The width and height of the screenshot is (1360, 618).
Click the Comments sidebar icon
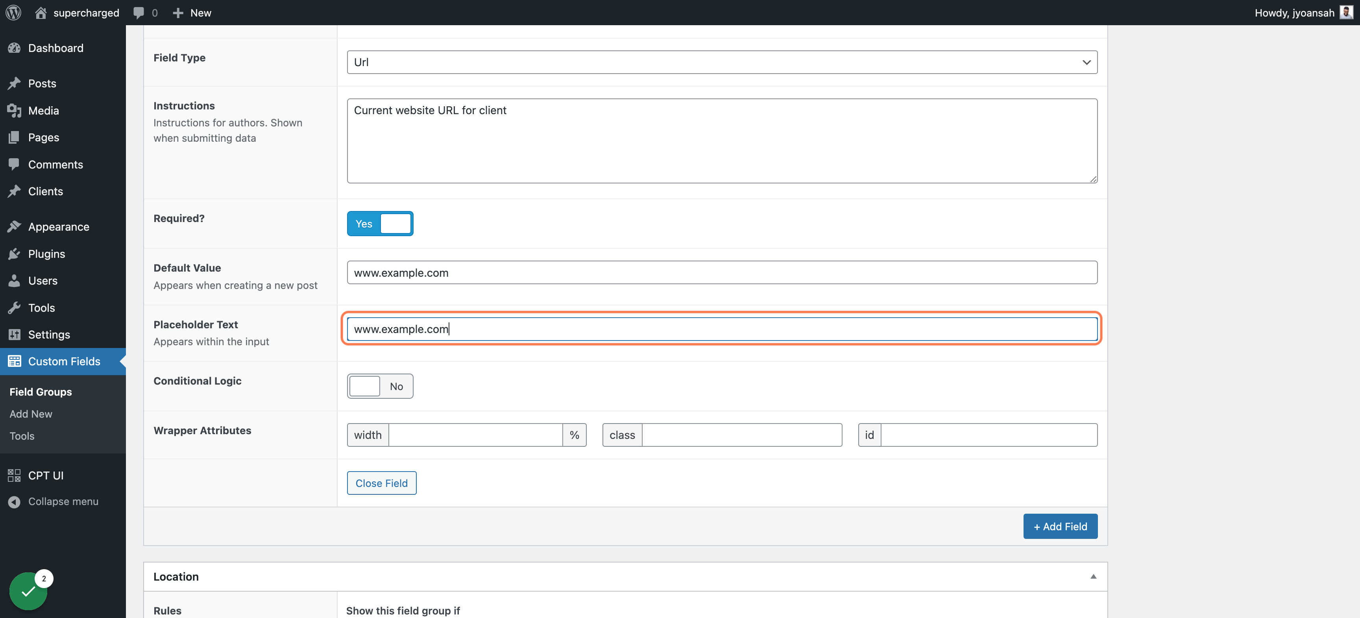tap(14, 164)
